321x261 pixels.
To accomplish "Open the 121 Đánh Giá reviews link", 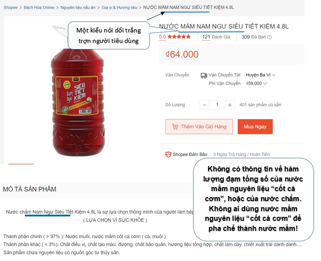I will coord(216,37).
